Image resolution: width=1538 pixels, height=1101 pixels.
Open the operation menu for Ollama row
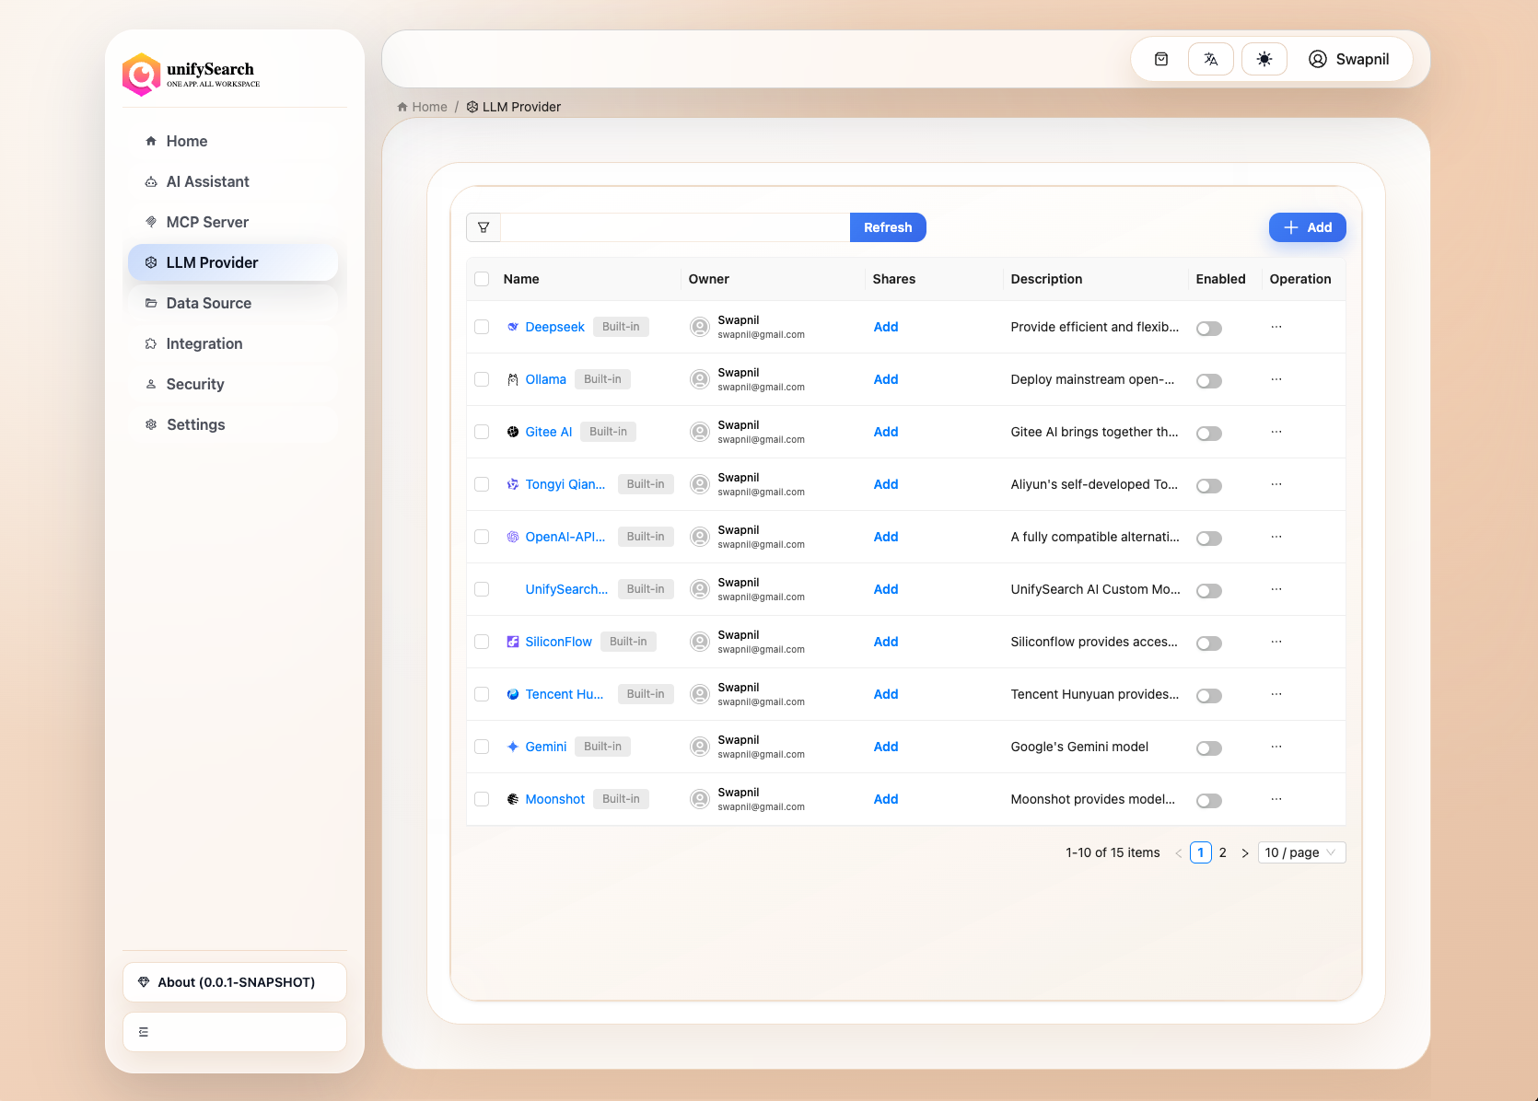click(x=1276, y=379)
